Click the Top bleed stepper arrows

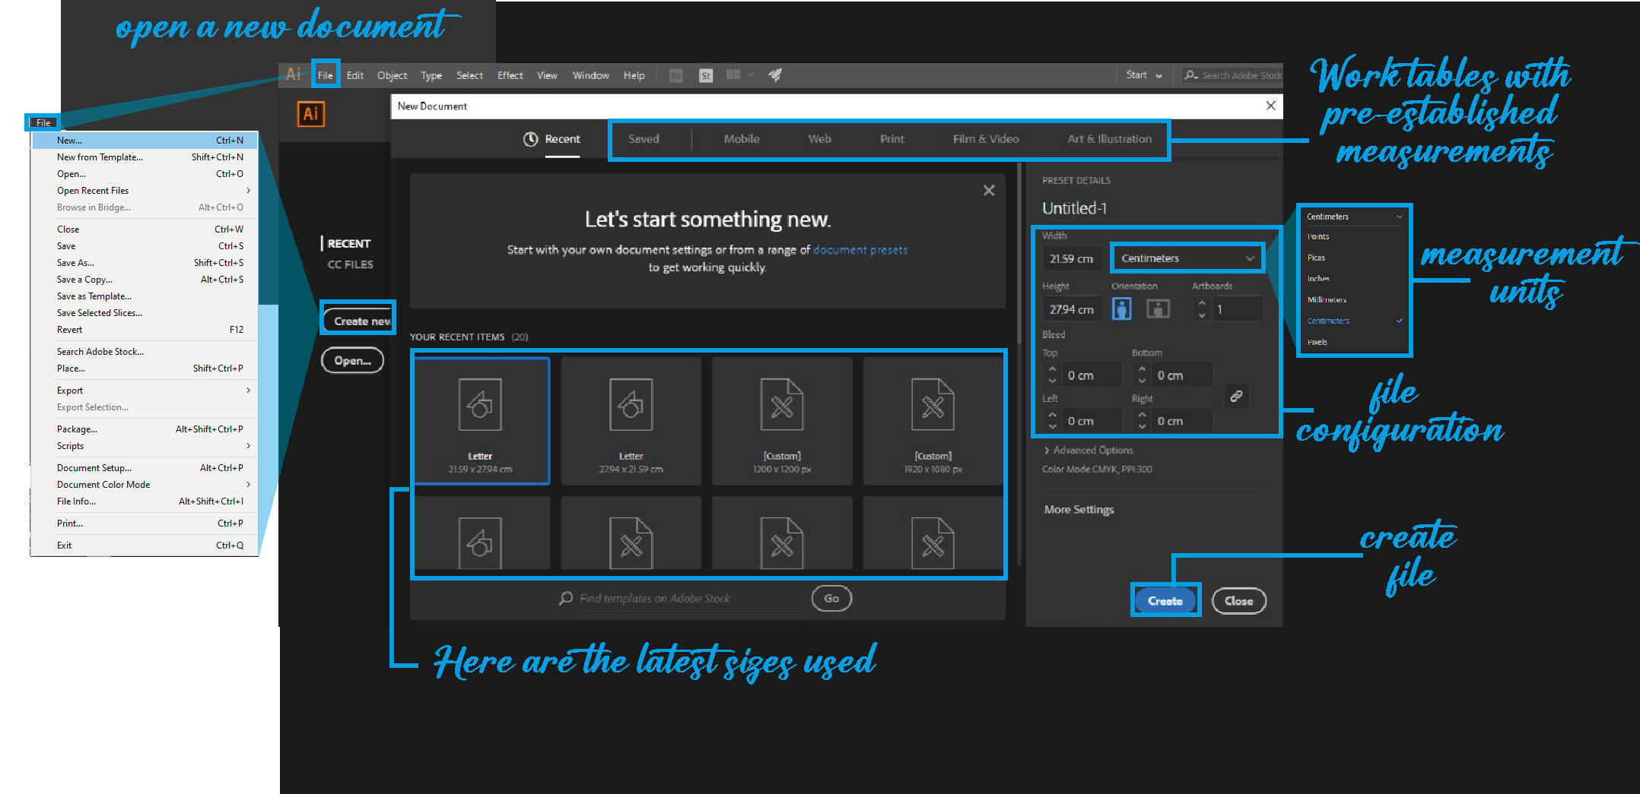1053,375
